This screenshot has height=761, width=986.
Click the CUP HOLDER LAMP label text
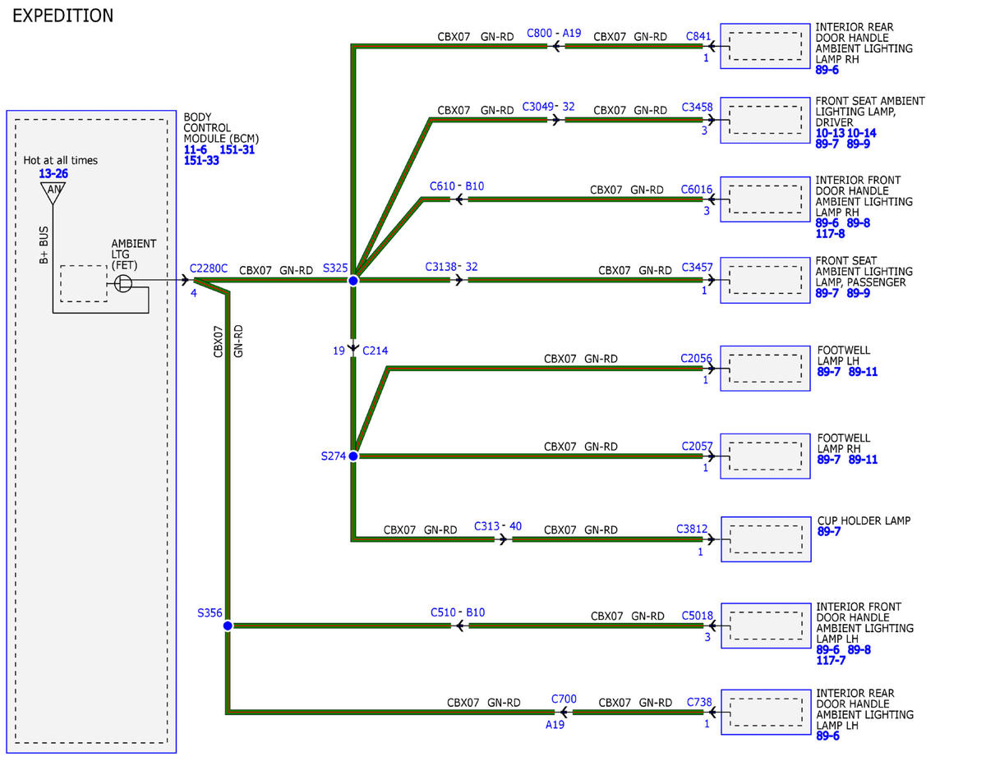click(864, 520)
